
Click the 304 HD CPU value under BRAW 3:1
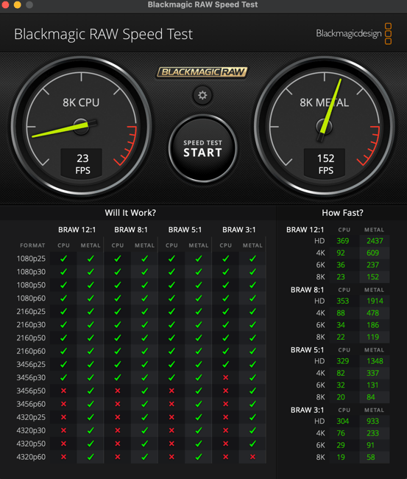[x=343, y=422]
